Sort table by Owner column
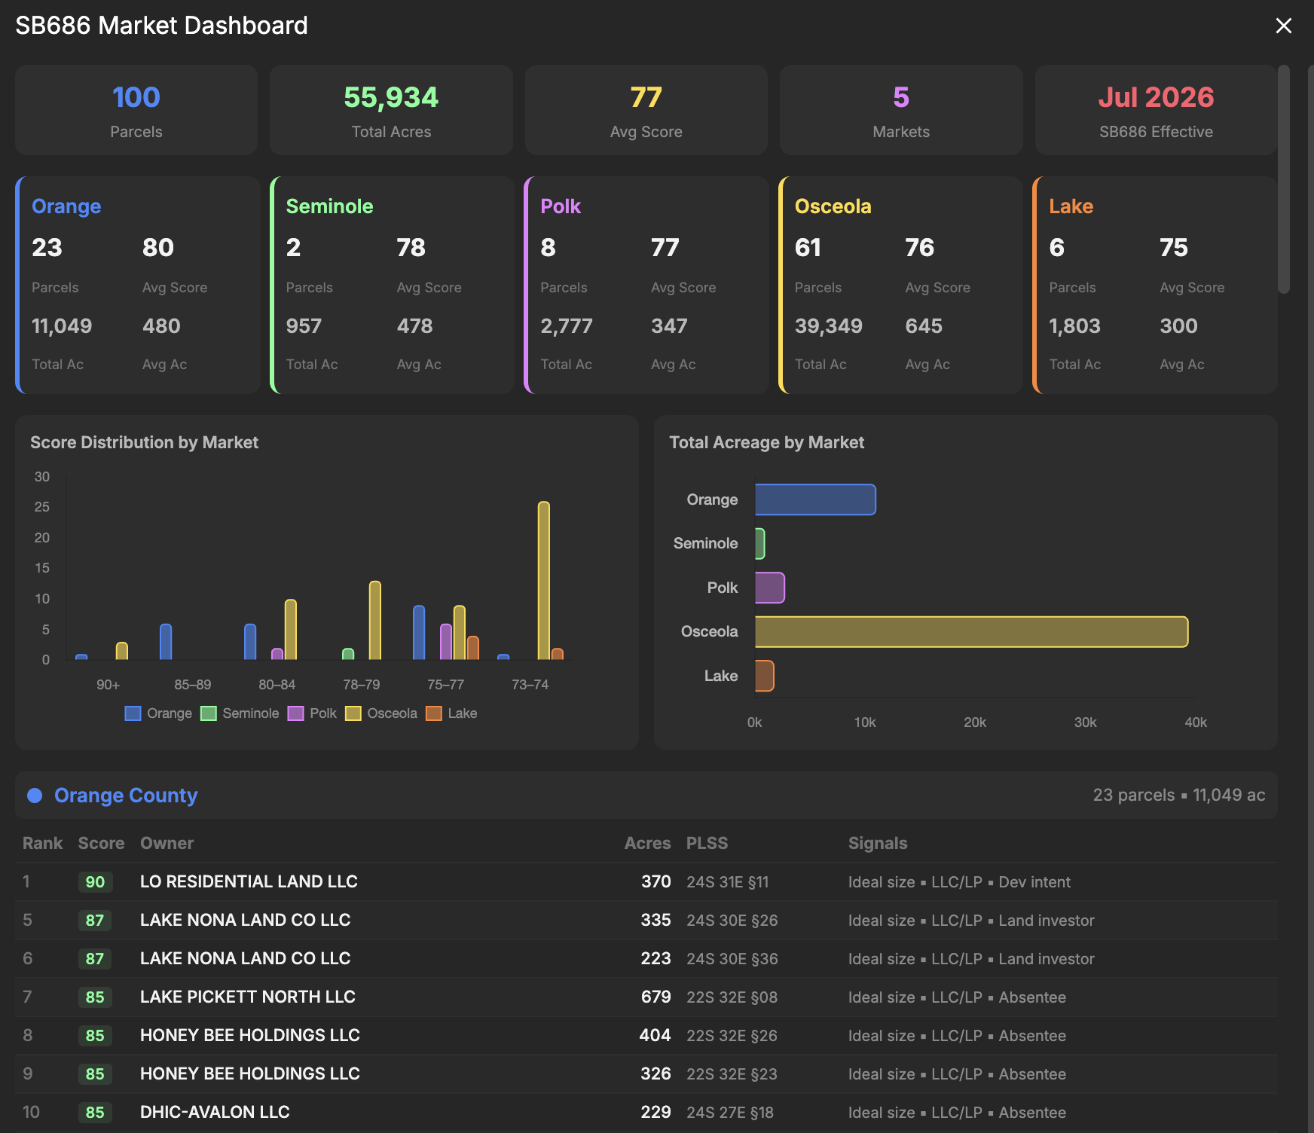1314x1133 pixels. pyautogui.click(x=167, y=843)
